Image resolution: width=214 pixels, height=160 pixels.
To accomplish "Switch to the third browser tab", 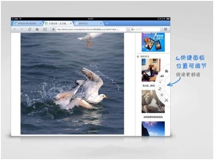I will [x=88, y=23].
